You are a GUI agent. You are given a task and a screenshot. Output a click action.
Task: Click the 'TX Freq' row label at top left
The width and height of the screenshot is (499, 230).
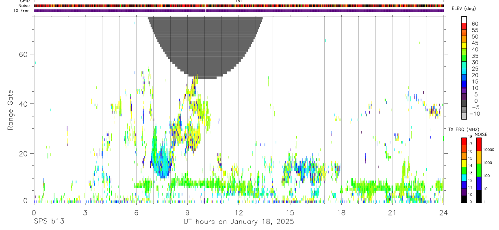click(22, 11)
